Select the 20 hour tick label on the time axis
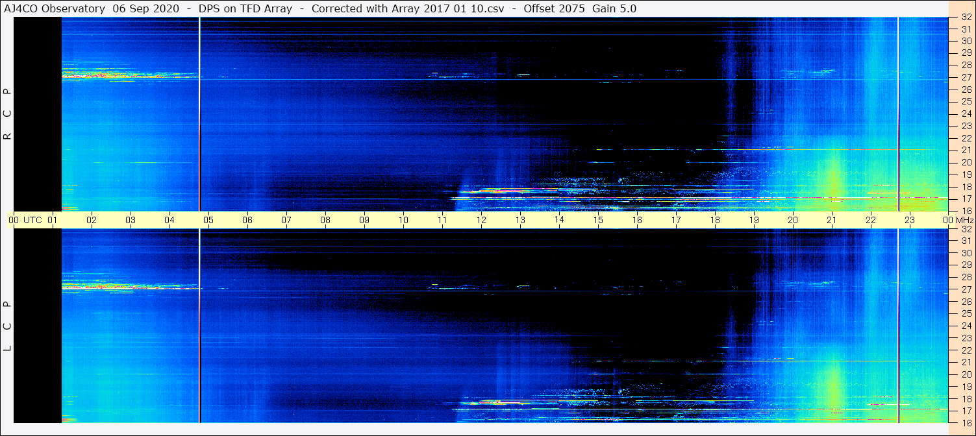The width and height of the screenshot is (976, 436). (793, 220)
